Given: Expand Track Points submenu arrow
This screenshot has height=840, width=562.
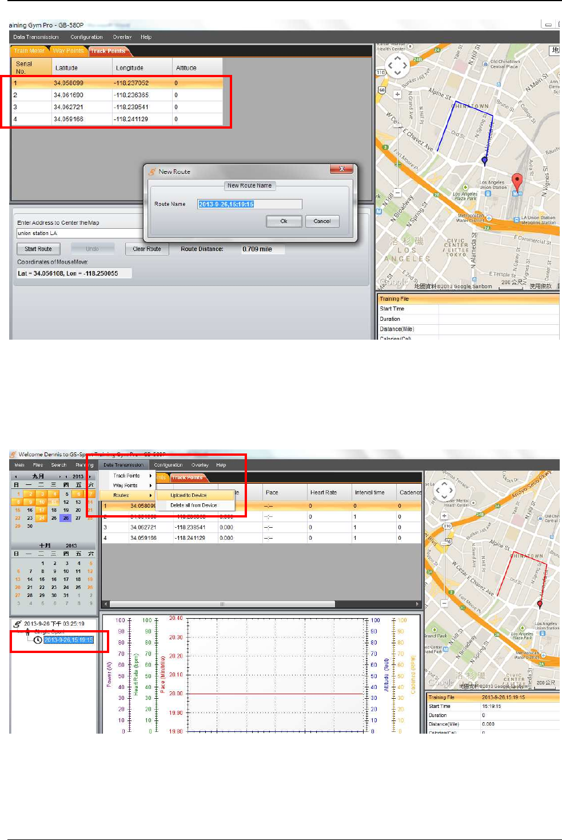Looking at the screenshot, I should pyautogui.click(x=151, y=476).
